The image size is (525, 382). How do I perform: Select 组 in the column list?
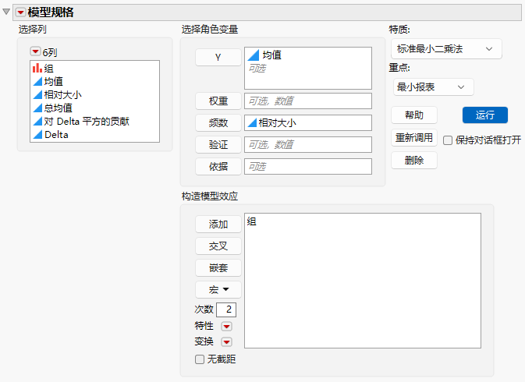[x=49, y=69]
